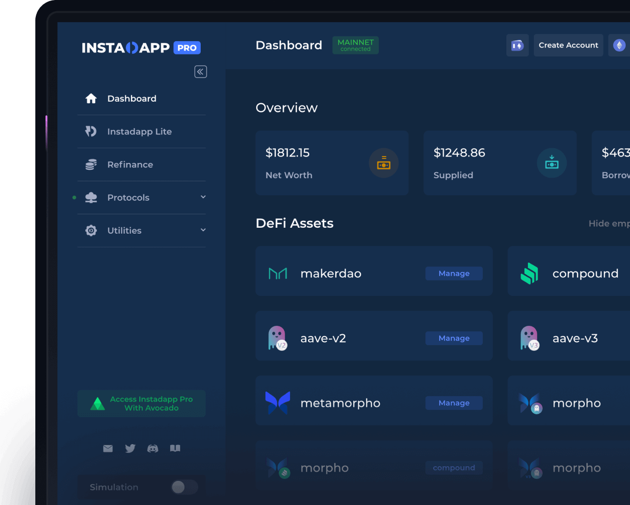Click the makerdao logo icon

click(x=278, y=273)
